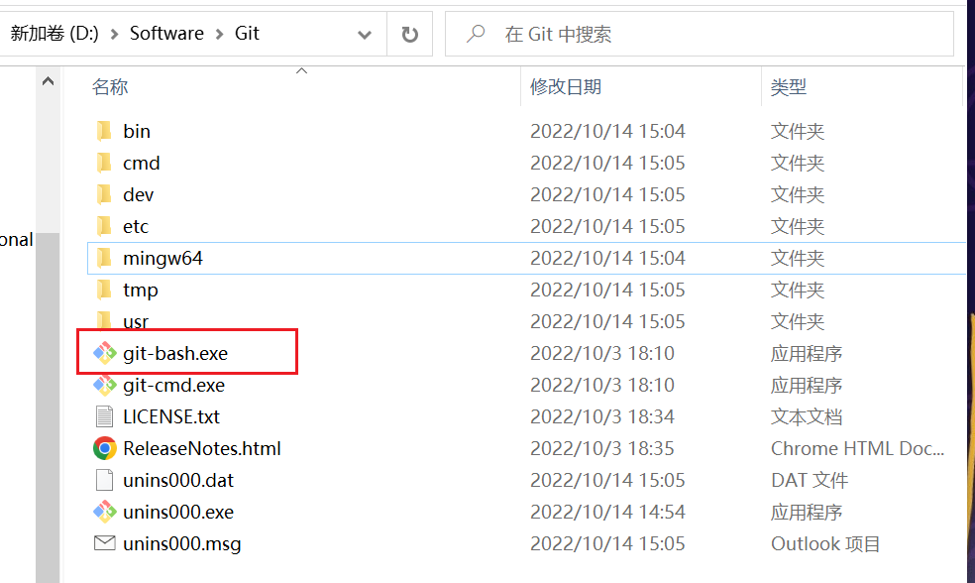Click the git-bash.exe Git icon

(x=104, y=353)
